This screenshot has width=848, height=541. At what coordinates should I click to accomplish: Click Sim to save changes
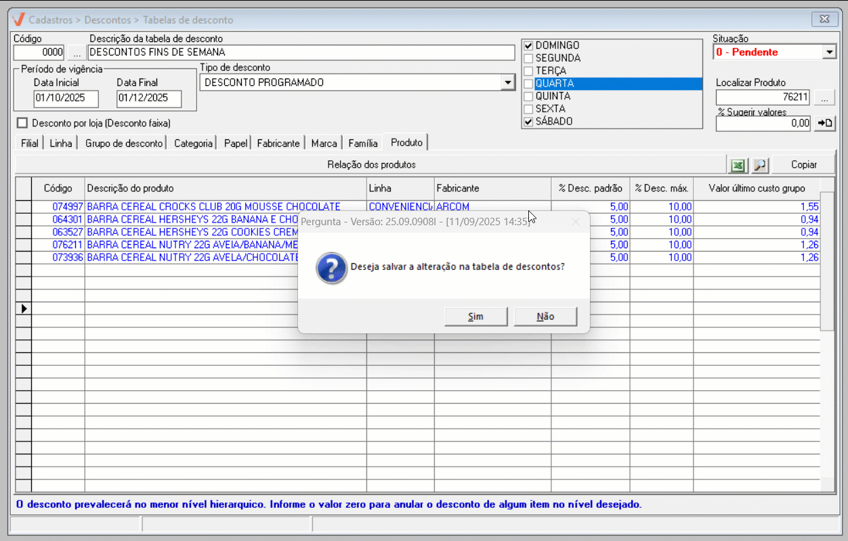coord(475,316)
